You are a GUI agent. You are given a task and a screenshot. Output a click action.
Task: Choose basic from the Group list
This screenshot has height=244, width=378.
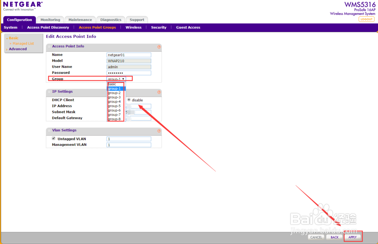tap(116, 84)
